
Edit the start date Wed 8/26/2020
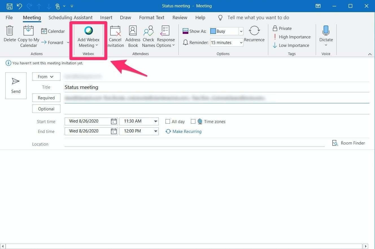point(88,121)
